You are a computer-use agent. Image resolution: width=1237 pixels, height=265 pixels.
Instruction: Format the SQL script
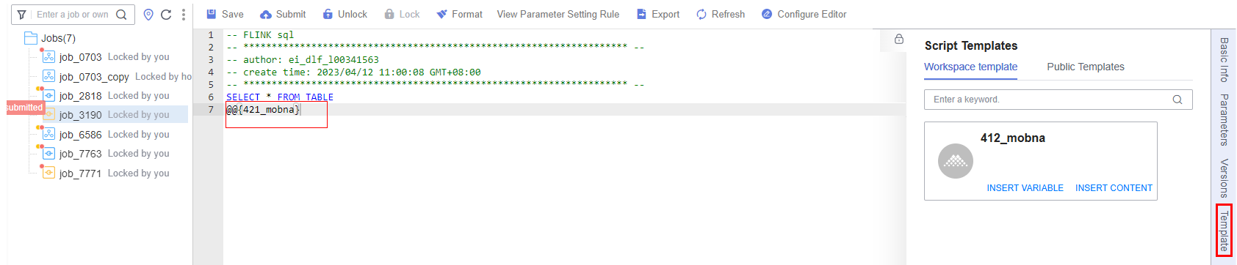(459, 14)
